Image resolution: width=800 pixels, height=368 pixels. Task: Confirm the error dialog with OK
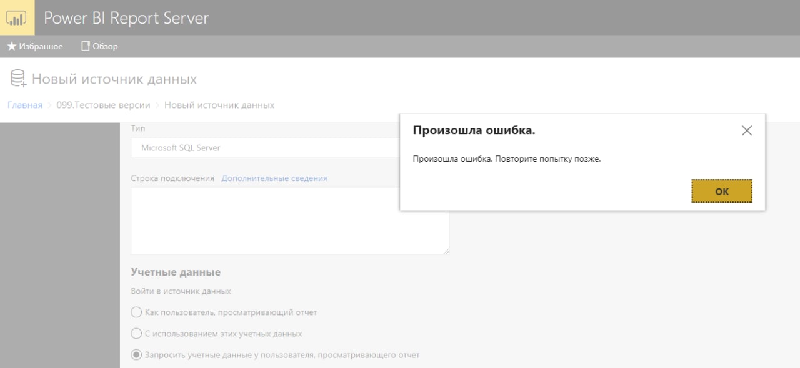[x=722, y=191]
